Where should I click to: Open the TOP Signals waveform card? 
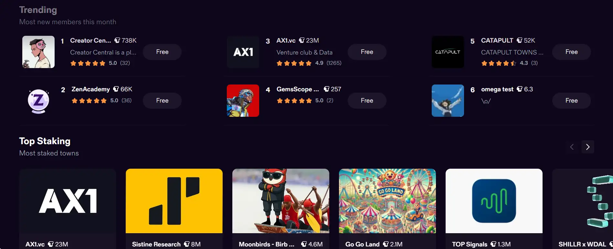click(x=494, y=201)
